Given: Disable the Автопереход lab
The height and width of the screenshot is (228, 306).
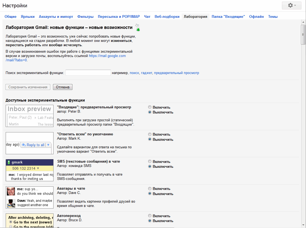Looking at the screenshot, I should (150, 221).
